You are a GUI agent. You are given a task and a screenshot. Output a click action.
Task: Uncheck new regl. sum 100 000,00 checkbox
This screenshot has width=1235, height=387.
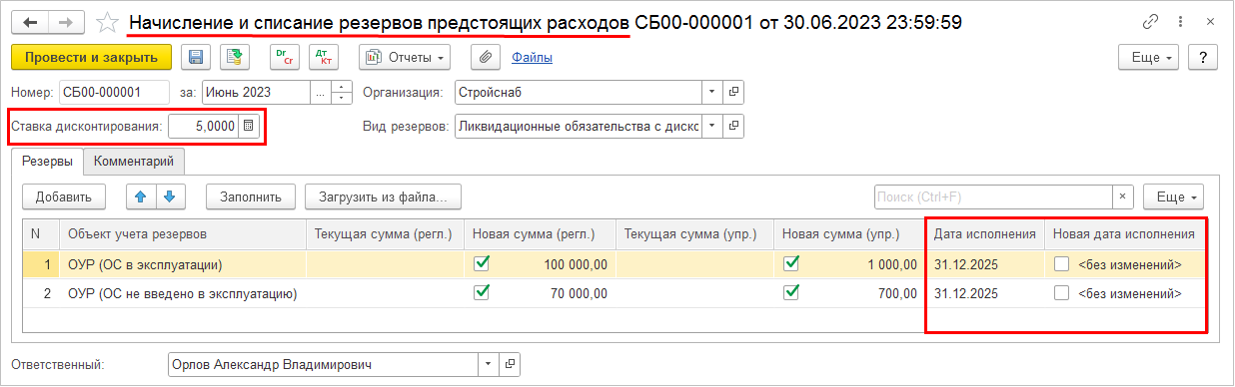point(483,264)
